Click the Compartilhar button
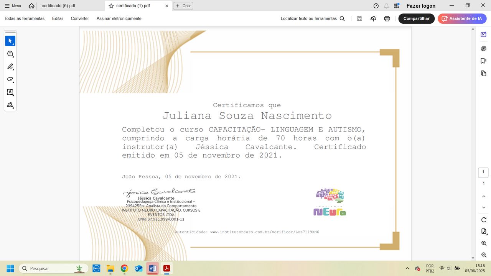 416,18
